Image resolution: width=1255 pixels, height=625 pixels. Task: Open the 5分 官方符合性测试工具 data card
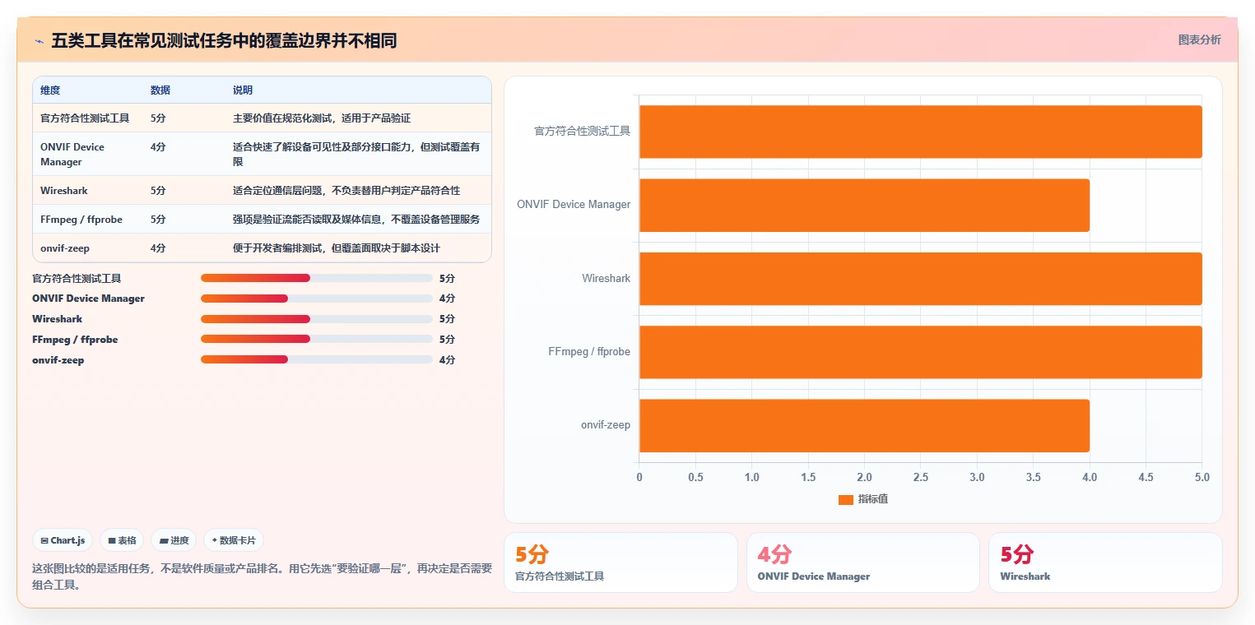coord(621,562)
